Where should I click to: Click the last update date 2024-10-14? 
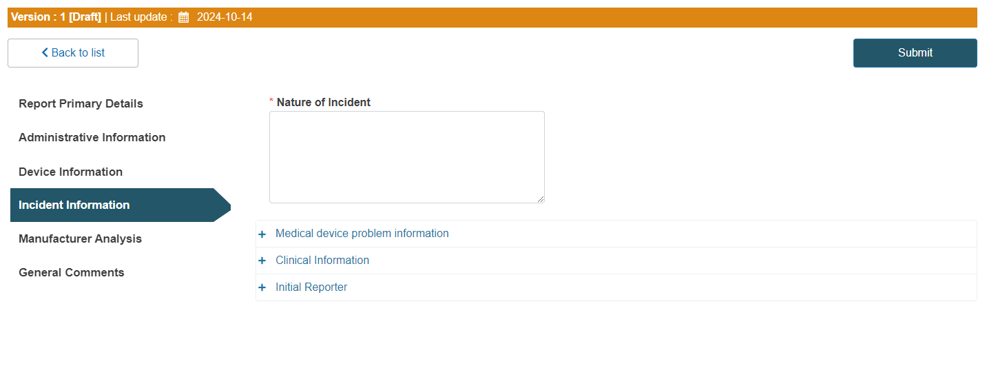[225, 17]
